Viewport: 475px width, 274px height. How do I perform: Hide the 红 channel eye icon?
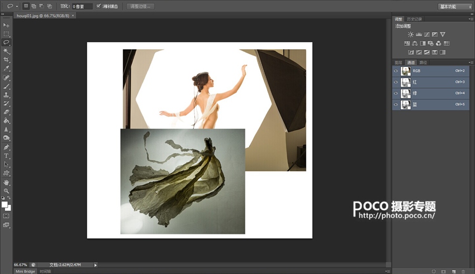[396, 82]
